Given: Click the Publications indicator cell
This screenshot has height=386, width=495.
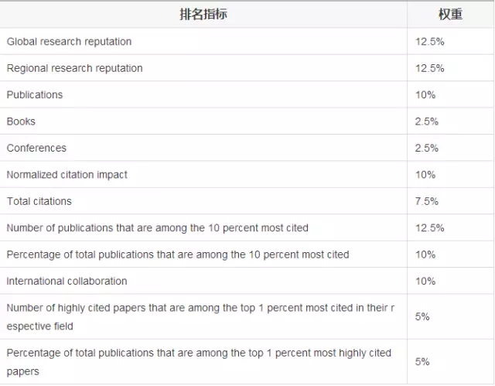Looking at the screenshot, I should pos(35,95).
